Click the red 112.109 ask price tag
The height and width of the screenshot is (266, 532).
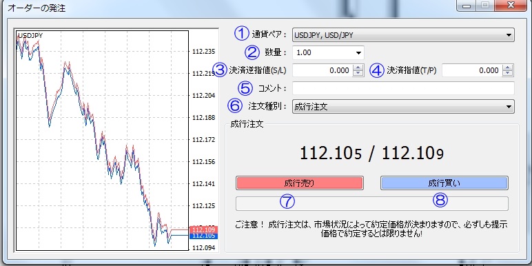point(199,230)
